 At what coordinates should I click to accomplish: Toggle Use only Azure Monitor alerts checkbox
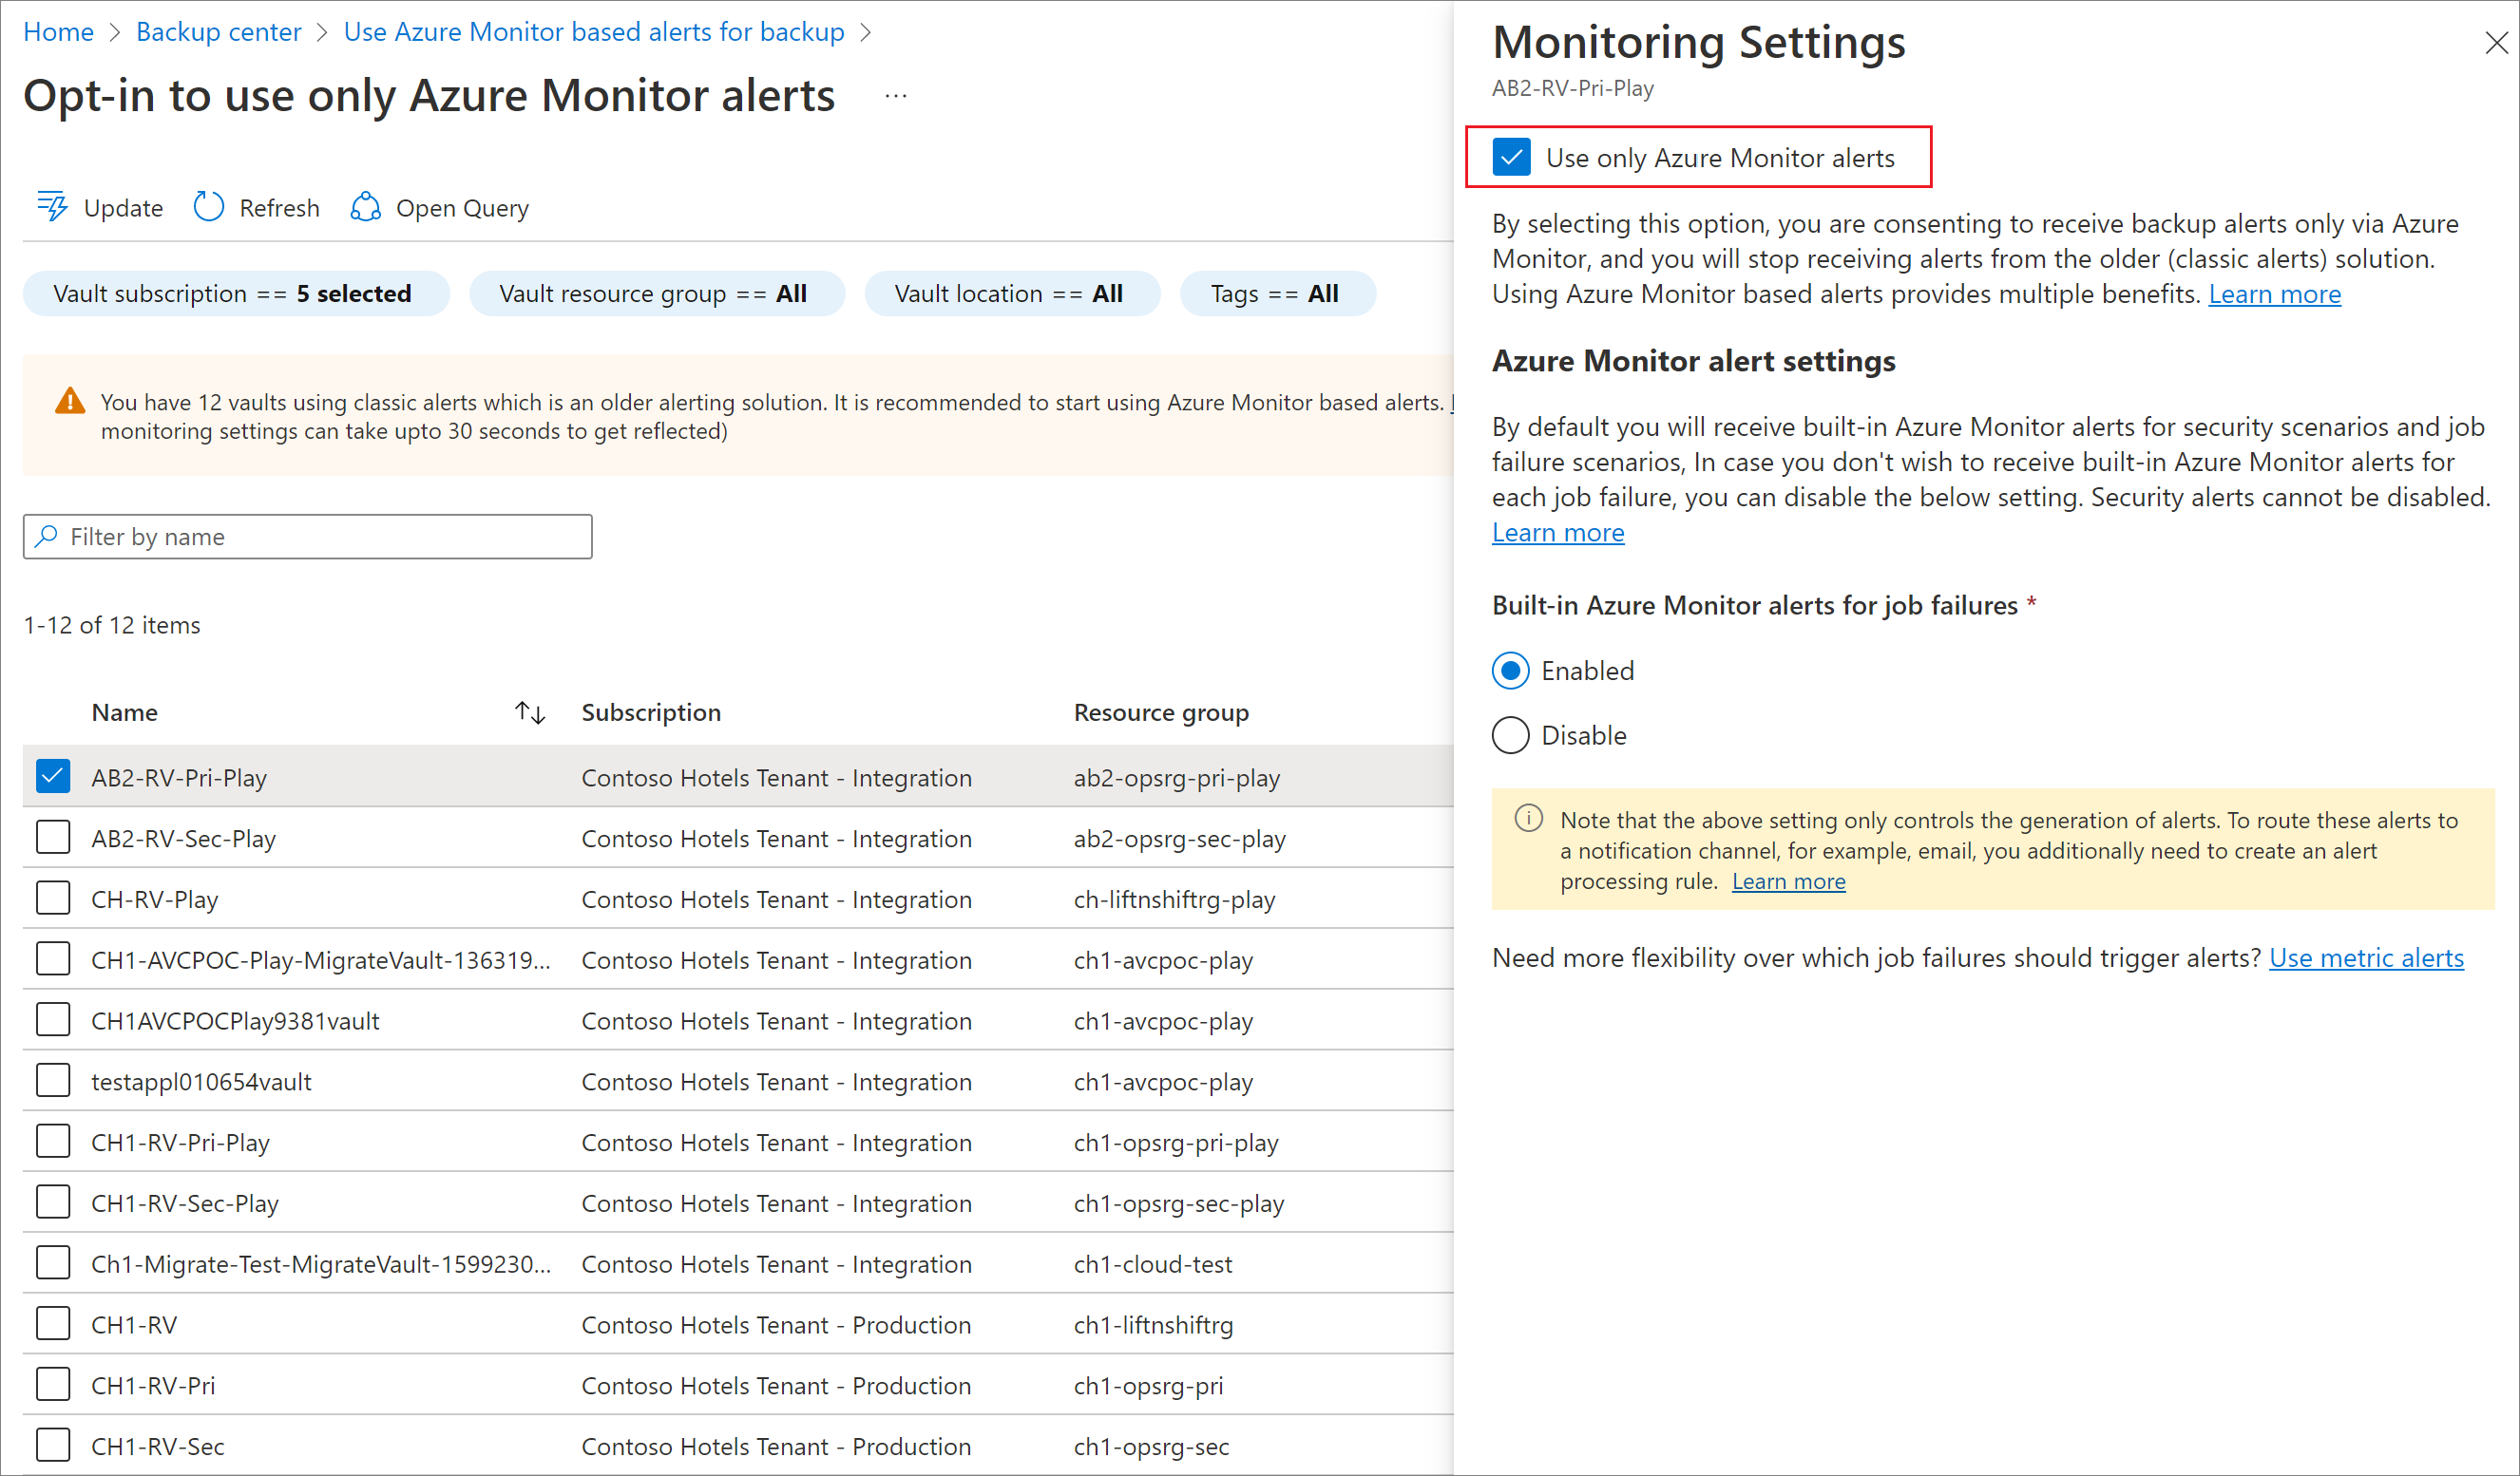coord(1508,157)
